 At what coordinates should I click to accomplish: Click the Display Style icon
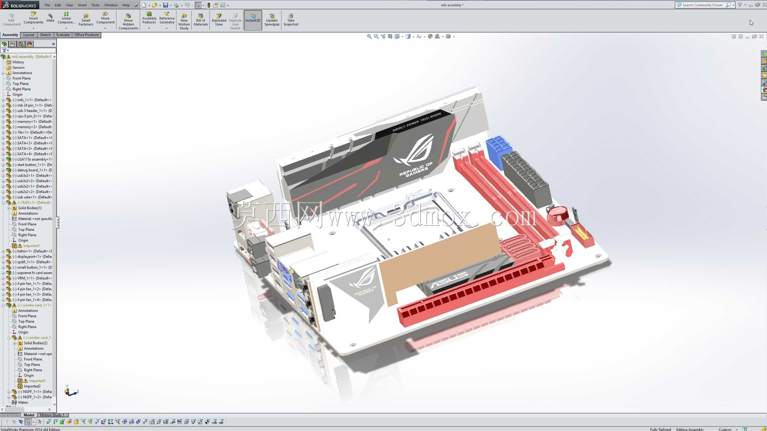pos(408,36)
